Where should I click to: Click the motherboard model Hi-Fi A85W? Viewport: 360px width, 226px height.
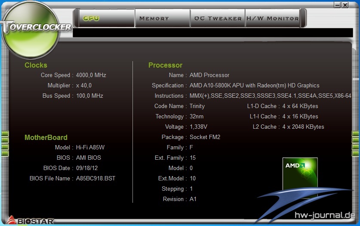tap(90, 148)
